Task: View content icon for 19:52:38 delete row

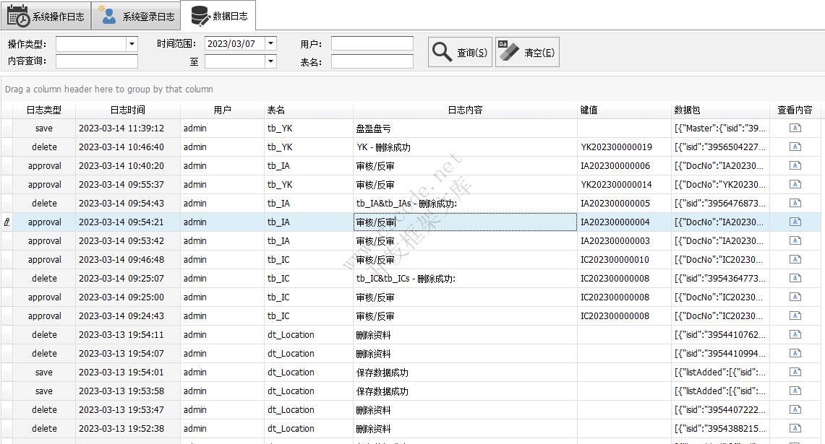Action: tap(795, 429)
